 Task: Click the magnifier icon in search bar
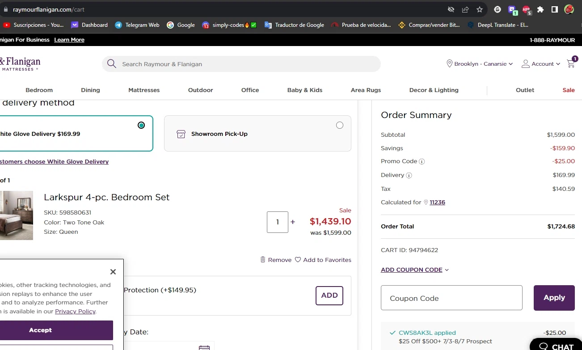click(x=112, y=64)
